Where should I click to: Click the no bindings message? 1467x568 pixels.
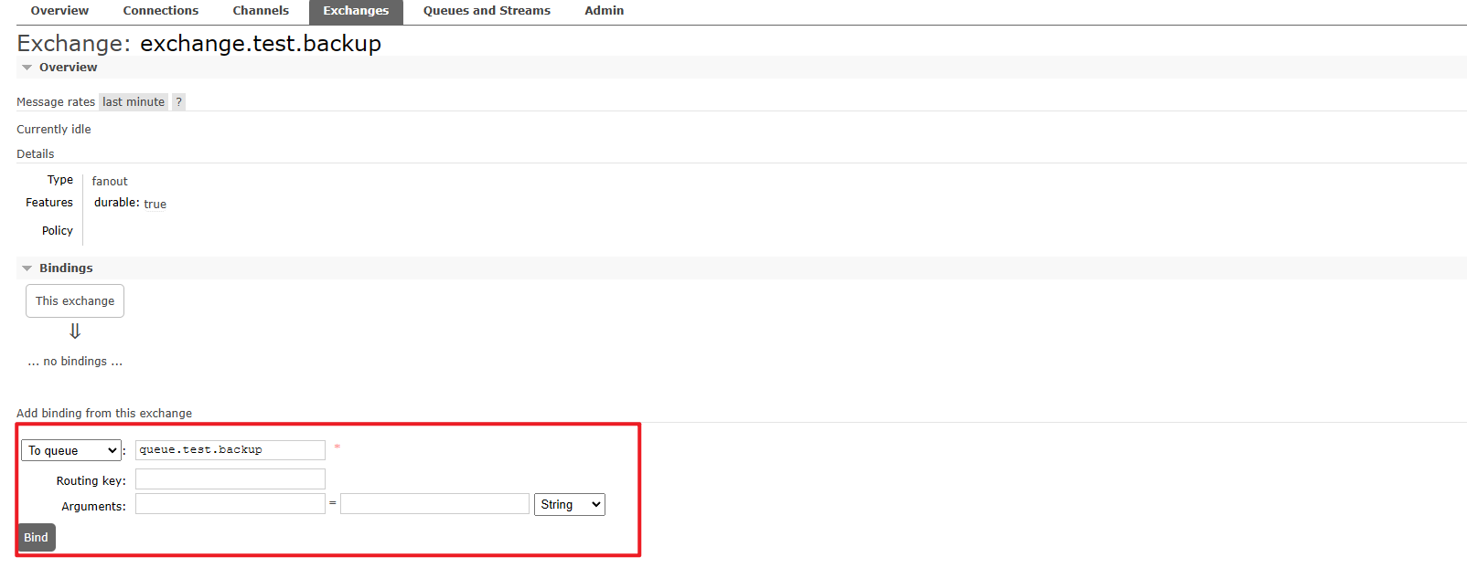pyautogui.click(x=75, y=362)
